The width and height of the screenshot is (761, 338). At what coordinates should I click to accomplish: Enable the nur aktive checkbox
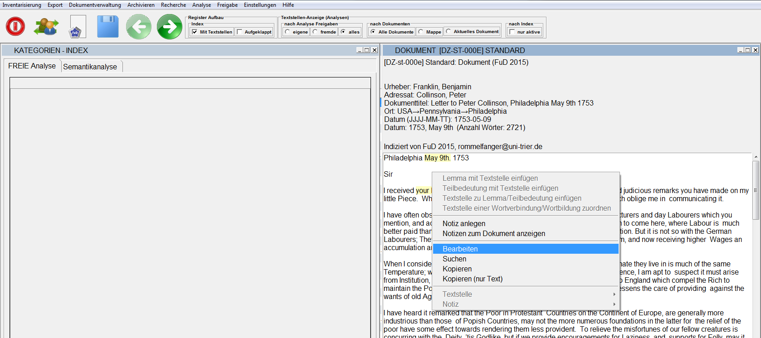coord(512,32)
